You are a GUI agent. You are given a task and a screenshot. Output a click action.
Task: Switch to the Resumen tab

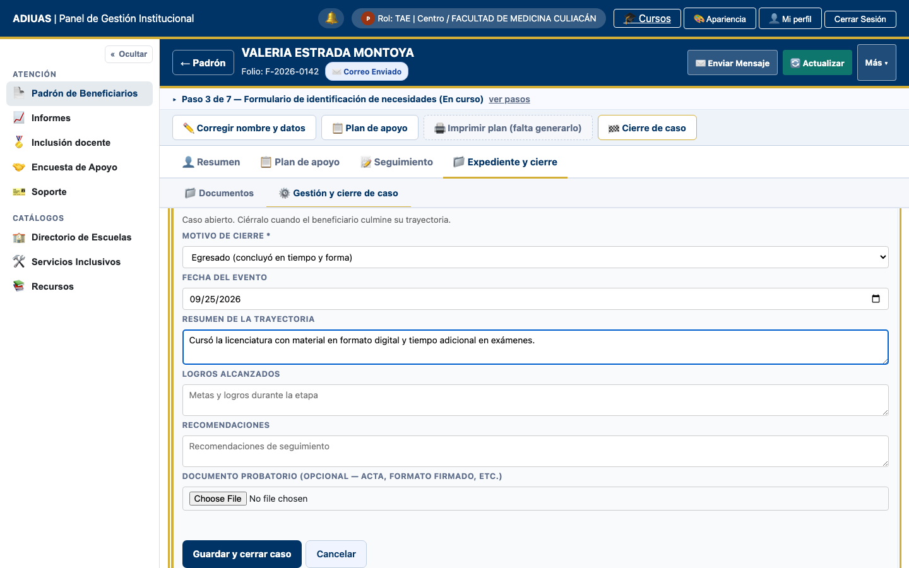[x=211, y=162]
